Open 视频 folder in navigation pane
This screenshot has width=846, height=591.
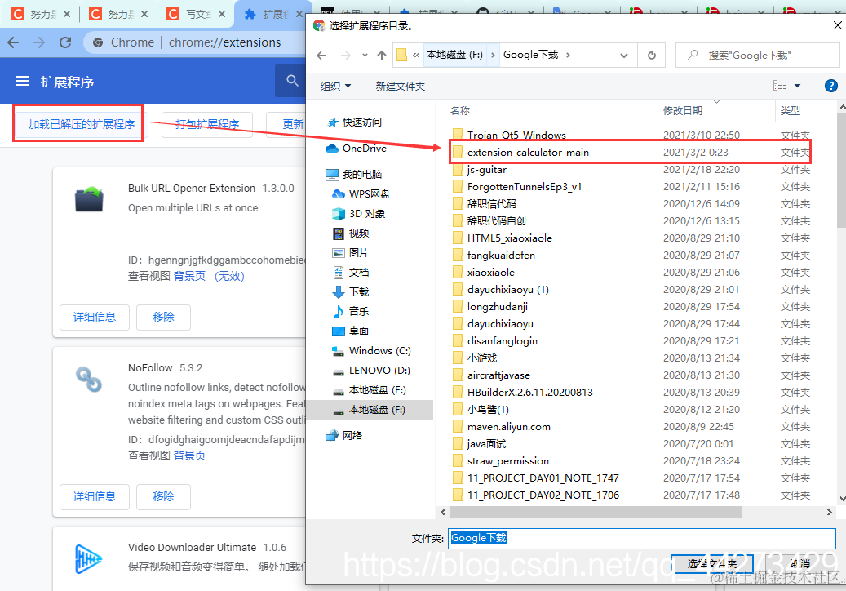[x=351, y=233]
